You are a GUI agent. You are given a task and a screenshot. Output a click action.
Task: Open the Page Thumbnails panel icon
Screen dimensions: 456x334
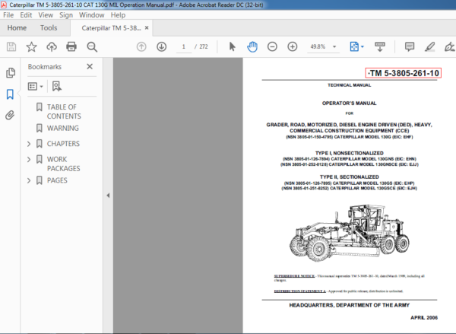11,73
